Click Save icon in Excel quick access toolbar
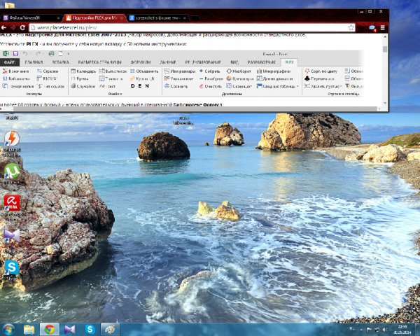The image size is (420, 336). click(15, 54)
